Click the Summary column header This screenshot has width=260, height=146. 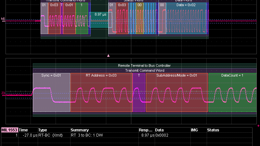[x=80, y=130]
